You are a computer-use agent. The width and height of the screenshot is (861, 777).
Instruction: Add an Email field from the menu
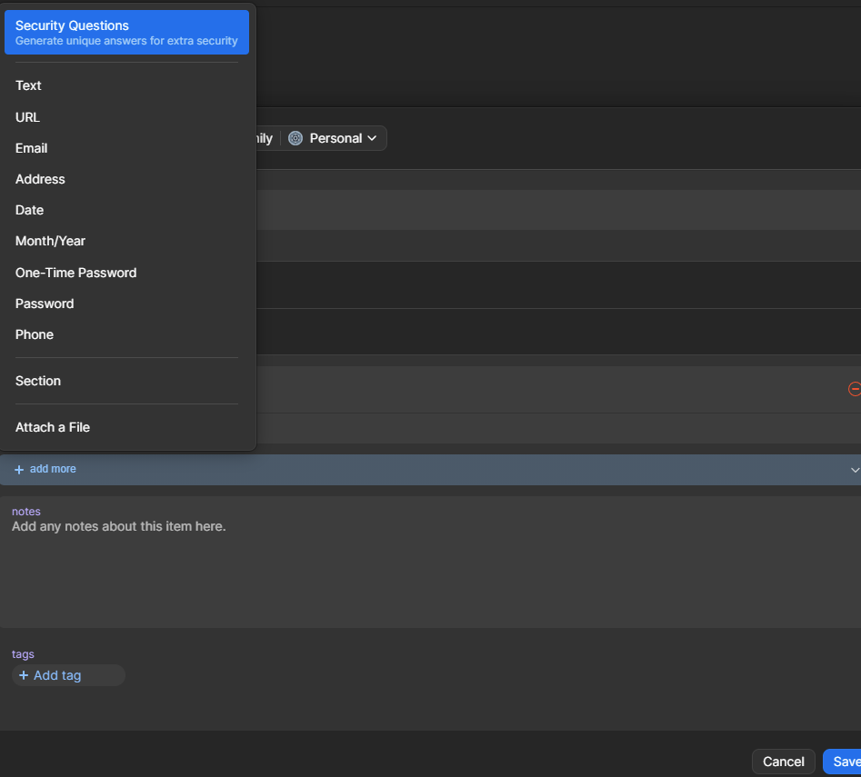32,148
